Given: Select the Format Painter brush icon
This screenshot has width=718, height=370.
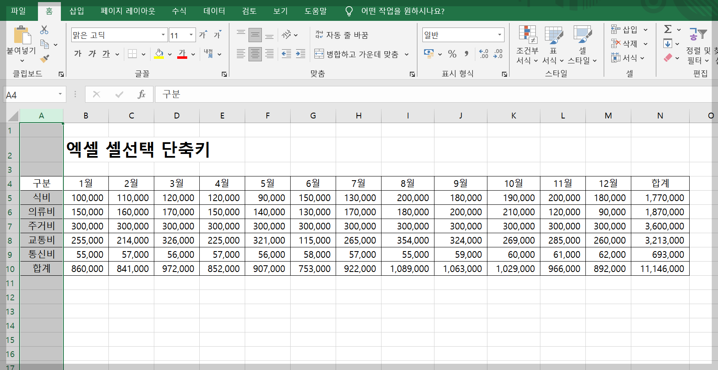Looking at the screenshot, I should click(x=45, y=58).
